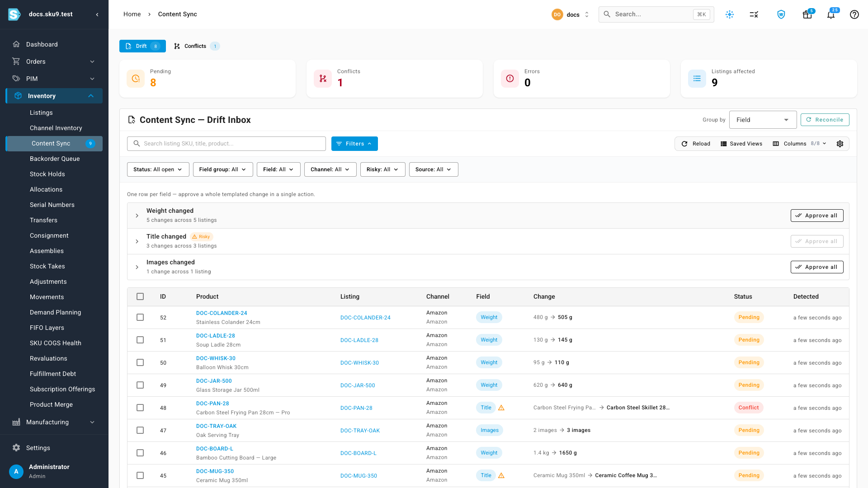Open table settings gear icon
The height and width of the screenshot is (488, 868).
[840, 144]
